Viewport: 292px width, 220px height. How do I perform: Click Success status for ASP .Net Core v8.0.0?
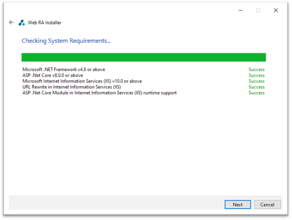coord(257,75)
